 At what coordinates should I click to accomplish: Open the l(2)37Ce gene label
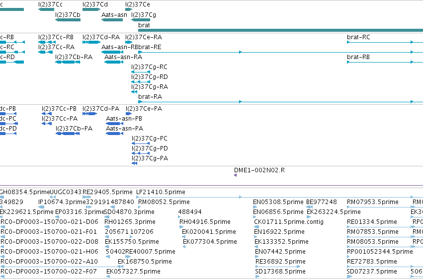(138, 4)
